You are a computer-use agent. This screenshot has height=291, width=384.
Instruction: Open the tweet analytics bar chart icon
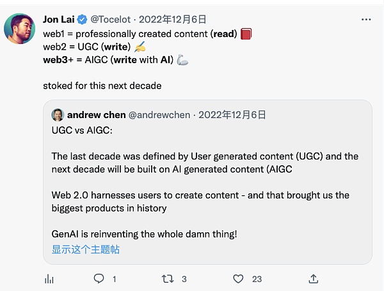pyautogui.click(x=49, y=279)
